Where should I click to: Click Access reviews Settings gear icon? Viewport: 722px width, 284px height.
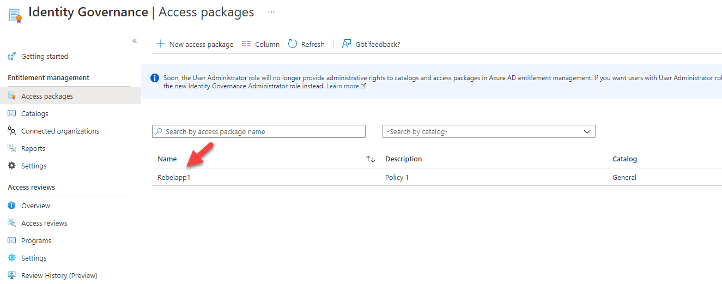(x=11, y=258)
